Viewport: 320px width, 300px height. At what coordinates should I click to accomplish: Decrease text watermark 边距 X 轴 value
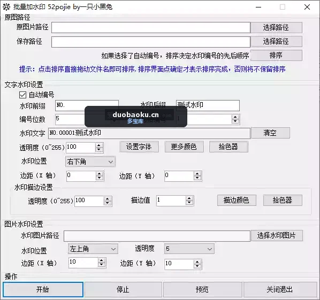coord(100,178)
